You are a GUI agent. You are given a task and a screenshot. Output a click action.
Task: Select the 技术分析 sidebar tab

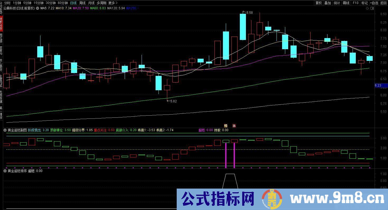click(x=1, y=24)
